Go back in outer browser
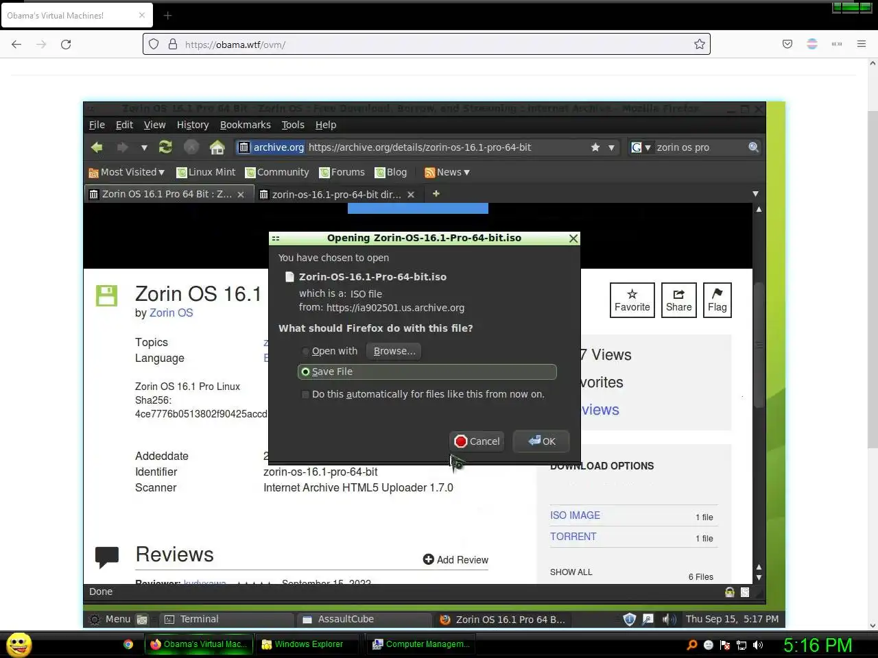The width and height of the screenshot is (878, 658). click(16, 44)
